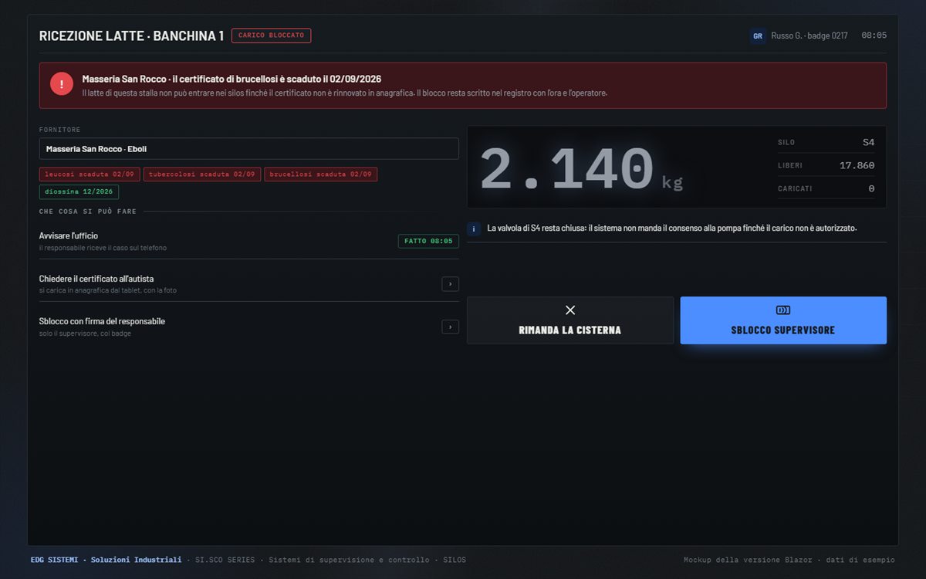Click the valvola di S4 resta chiusa message
Viewport: 926px width, 579px height.
[672, 229]
